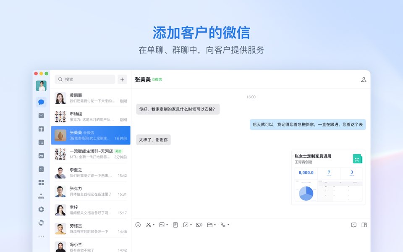The height and width of the screenshot is (252, 403).
Task: Open the emoji picker in the chat toolbar
Action: pos(138,225)
